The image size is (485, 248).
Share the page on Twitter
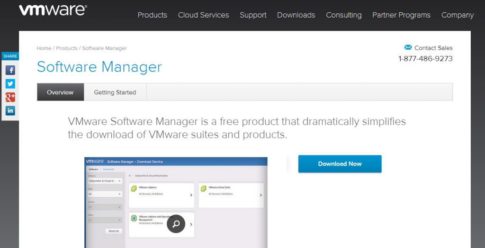[10, 83]
